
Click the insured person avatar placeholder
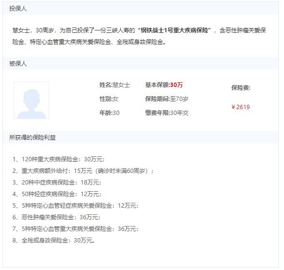[x=31, y=100]
